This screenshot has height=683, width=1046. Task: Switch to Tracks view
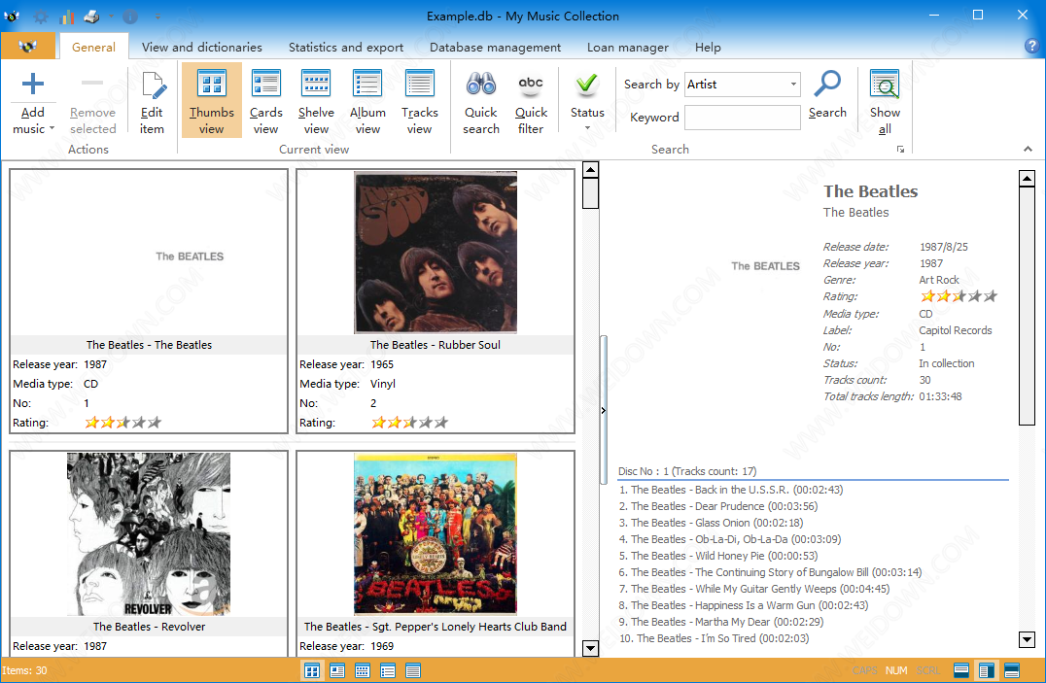[x=420, y=102]
